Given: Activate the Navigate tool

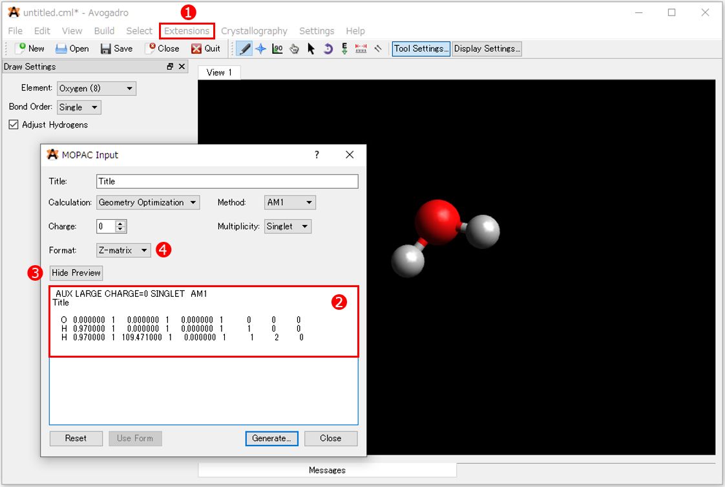Looking at the screenshot, I should click(261, 48).
